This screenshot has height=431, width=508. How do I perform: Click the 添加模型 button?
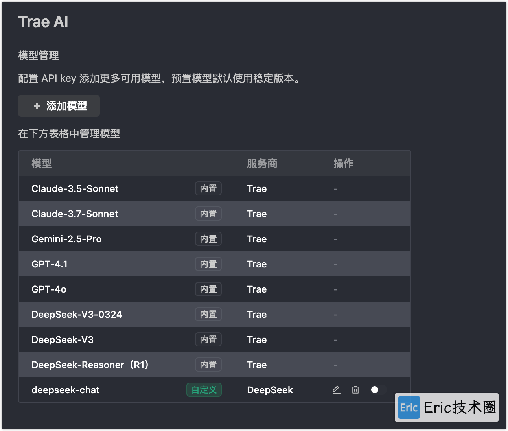coord(59,106)
